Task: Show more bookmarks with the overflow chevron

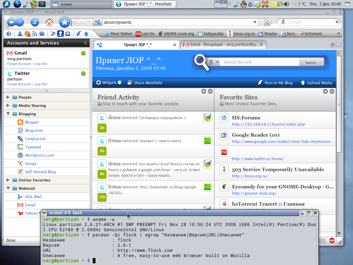Action: pyautogui.click(x=339, y=33)
